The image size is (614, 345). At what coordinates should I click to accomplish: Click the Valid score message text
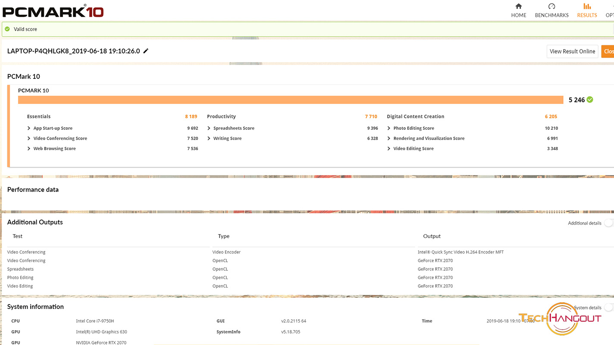click(x=25, y=29)
